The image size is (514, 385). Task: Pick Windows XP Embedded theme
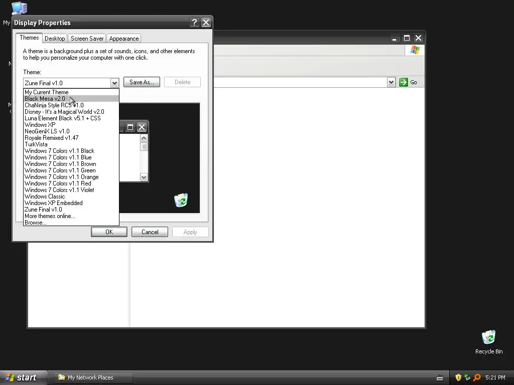[x=71, y=203]
